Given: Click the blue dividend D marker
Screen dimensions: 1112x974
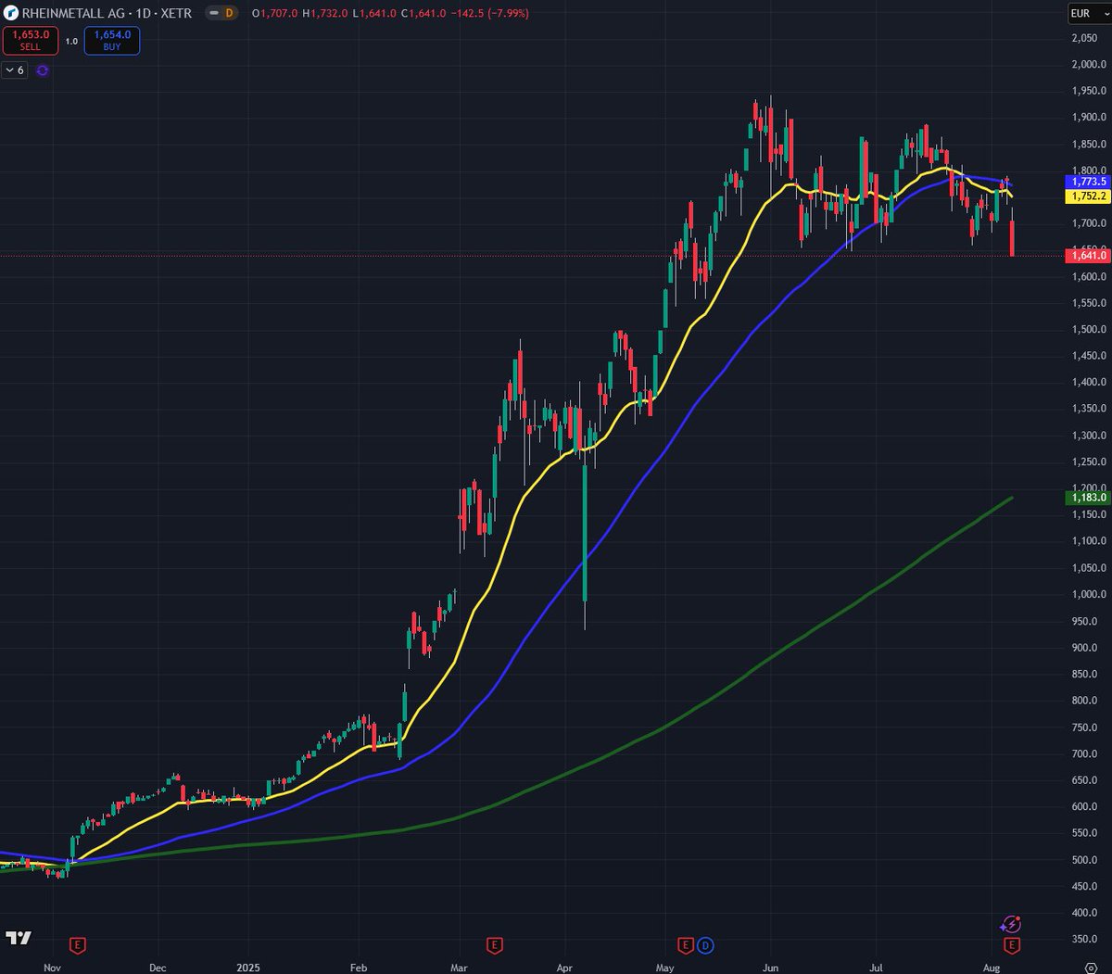Looking at the screenshot, I should tap(704, 945).
